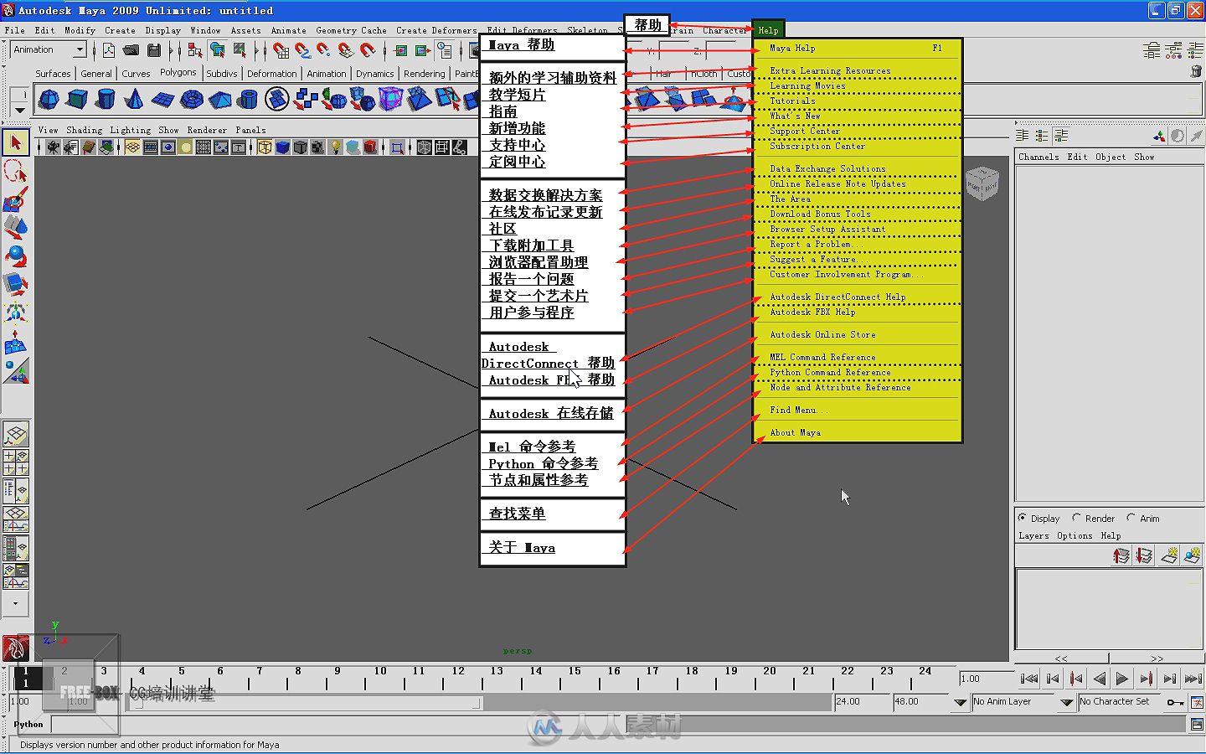
Task: Toggle wireframe shading in panel toolbar
Action: 265,147
